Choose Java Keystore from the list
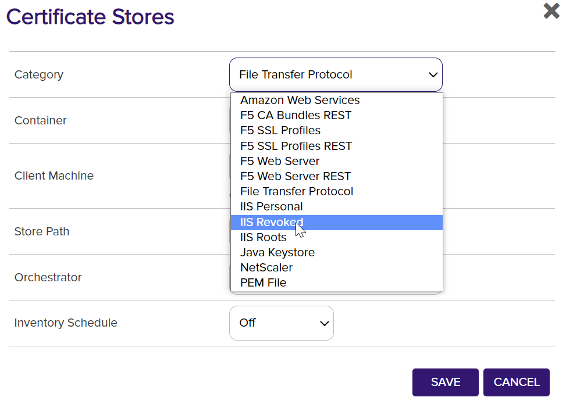Viewport: 566px width, 408px height. click(277, 252)
